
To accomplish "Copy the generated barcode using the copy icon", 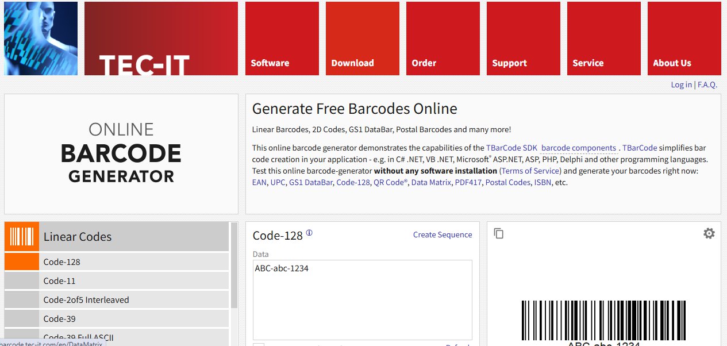I will point(498,233).
